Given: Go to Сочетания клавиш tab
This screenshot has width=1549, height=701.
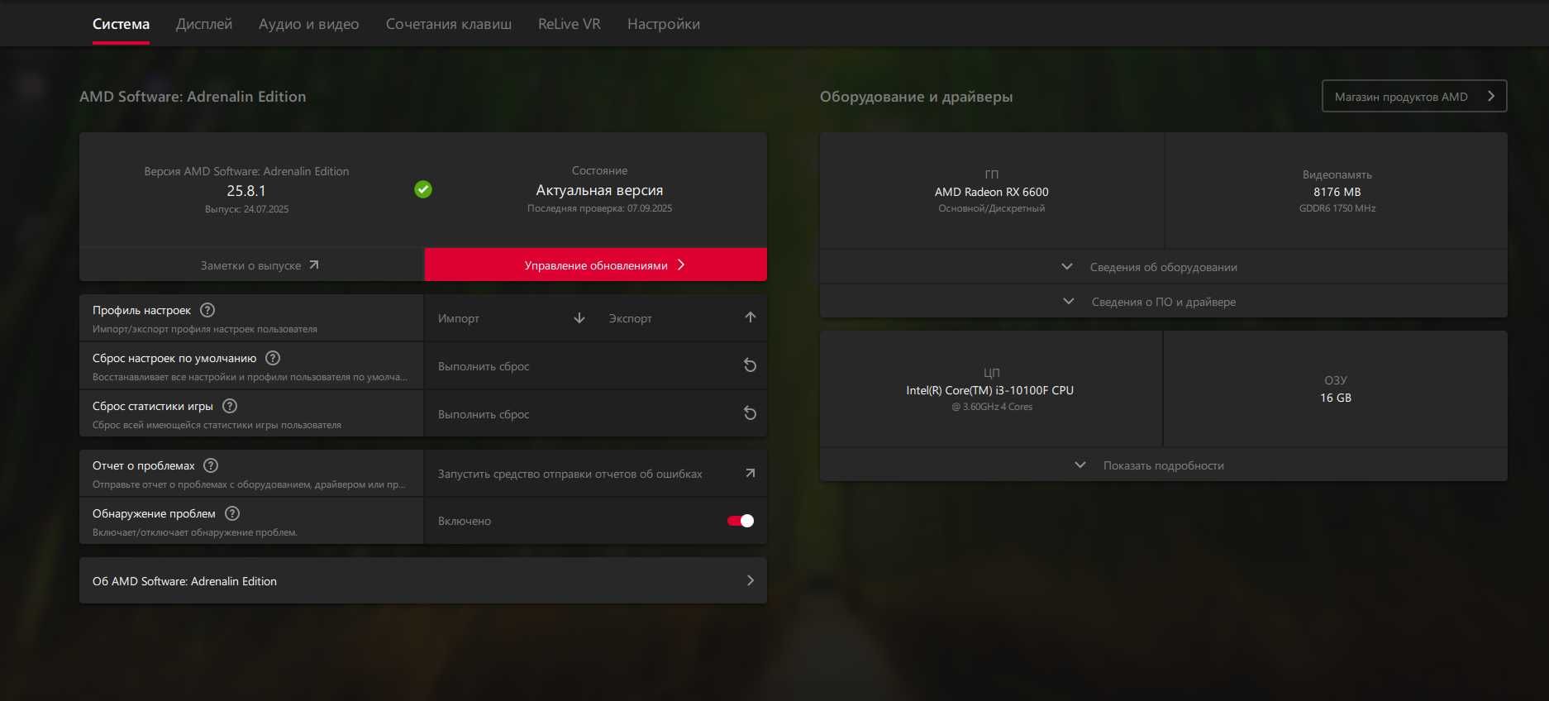Looking at the screenshot, I should tap(449, 24).
